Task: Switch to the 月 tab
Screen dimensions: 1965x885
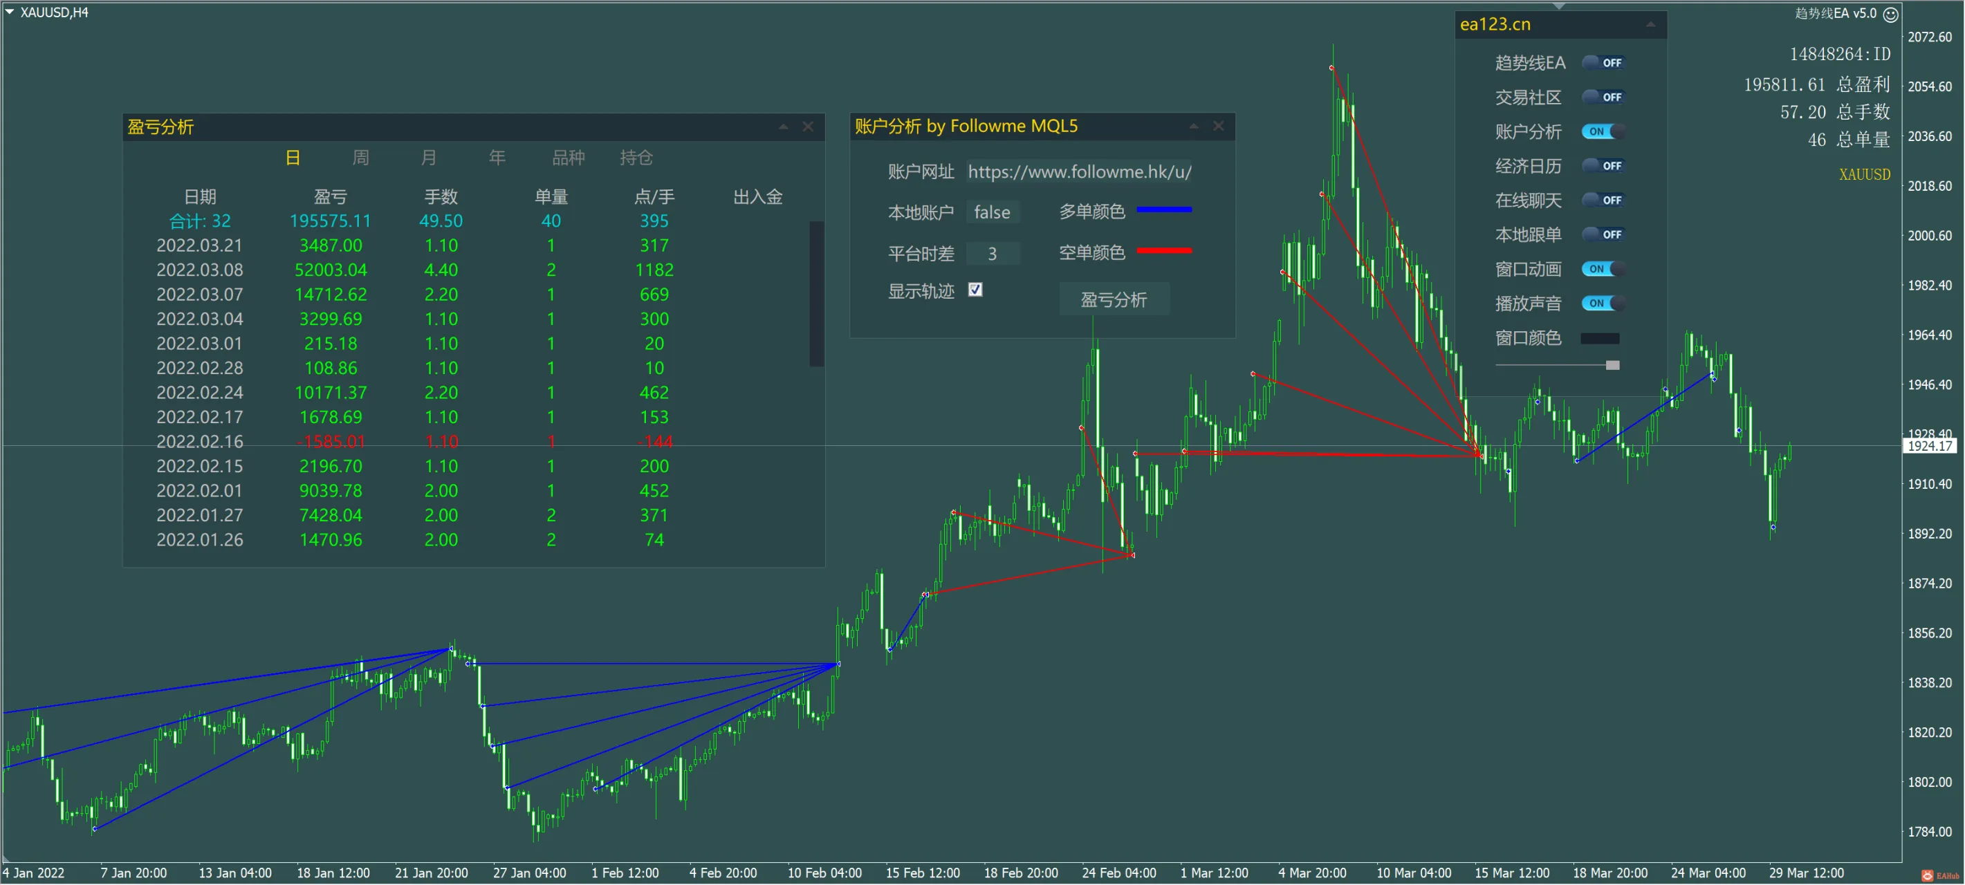Action: [429, 158]
